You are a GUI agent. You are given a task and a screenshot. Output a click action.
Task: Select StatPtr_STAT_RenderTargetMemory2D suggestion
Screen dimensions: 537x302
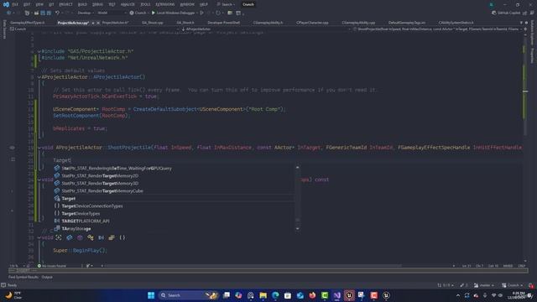tap(174, 175)
